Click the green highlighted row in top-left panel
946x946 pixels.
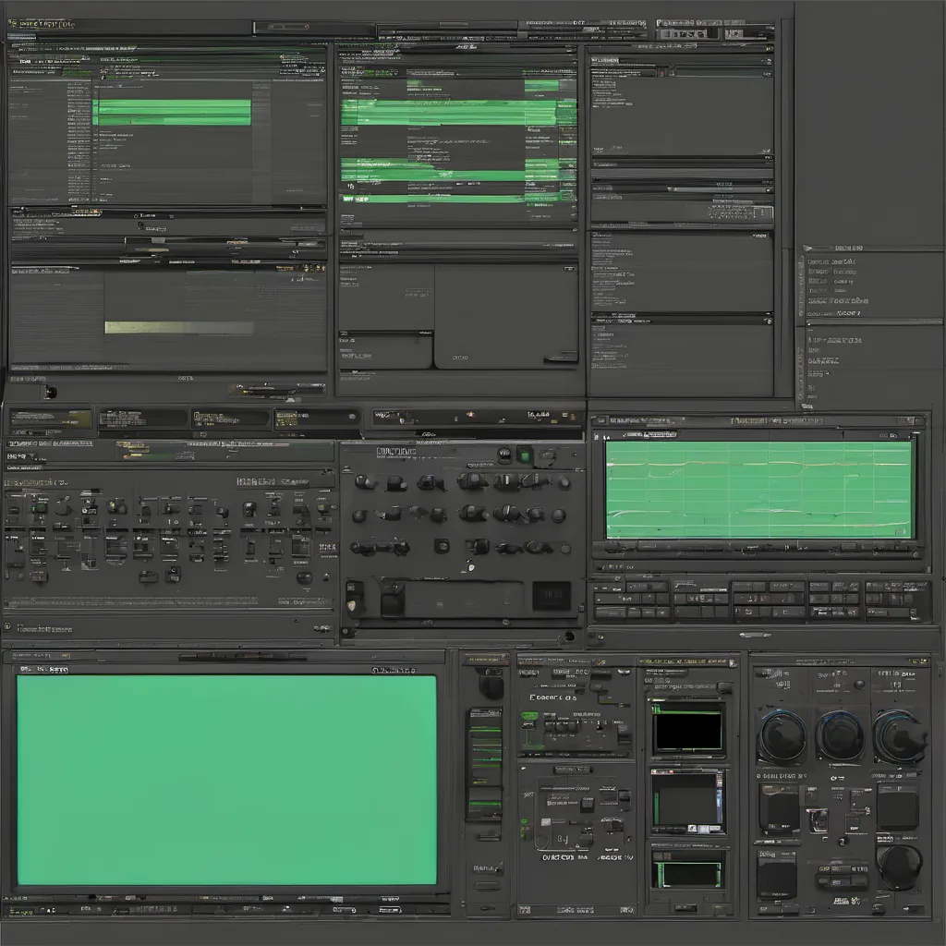172,112
